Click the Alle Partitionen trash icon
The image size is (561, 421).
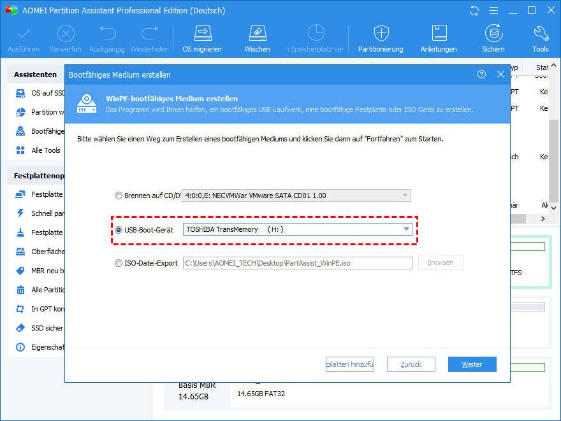21,290
